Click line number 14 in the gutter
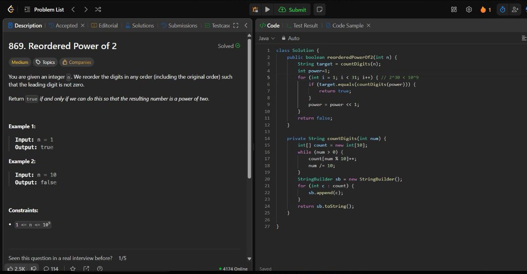The image size is (527, 274). point(267,138)
